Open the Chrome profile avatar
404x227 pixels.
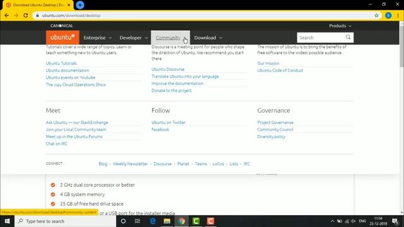pyautogui.click(x=388, y=15)
